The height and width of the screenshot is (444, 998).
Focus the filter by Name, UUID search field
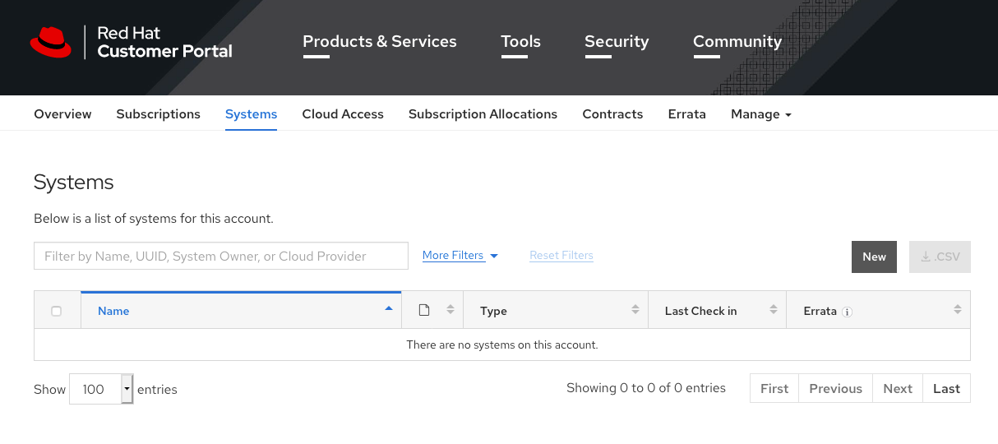[x=221, y=256]
